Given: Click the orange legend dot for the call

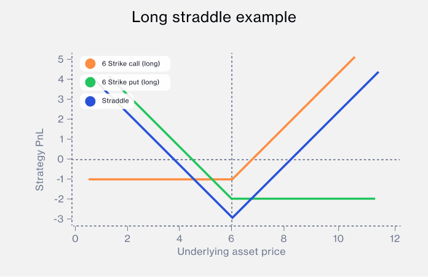Looking at the screenshot, I should (90, 64).
